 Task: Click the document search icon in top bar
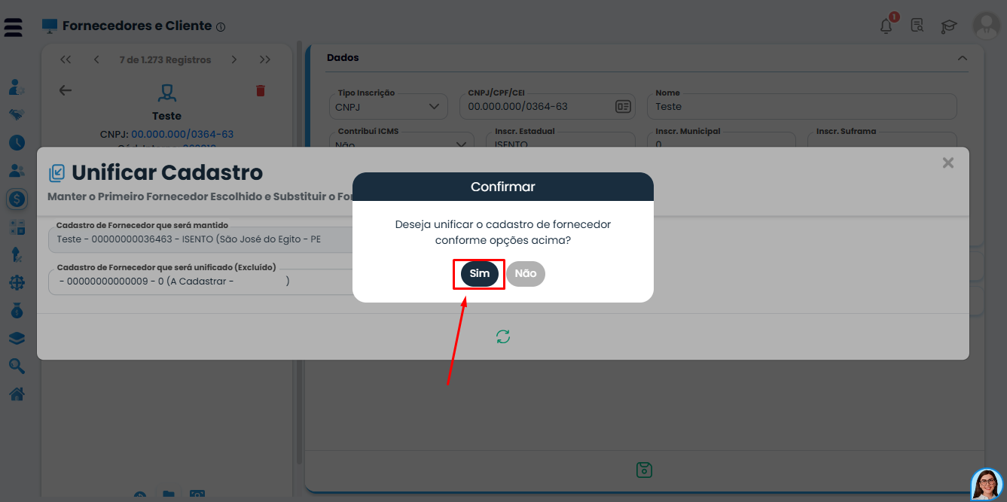click(917, 25)
